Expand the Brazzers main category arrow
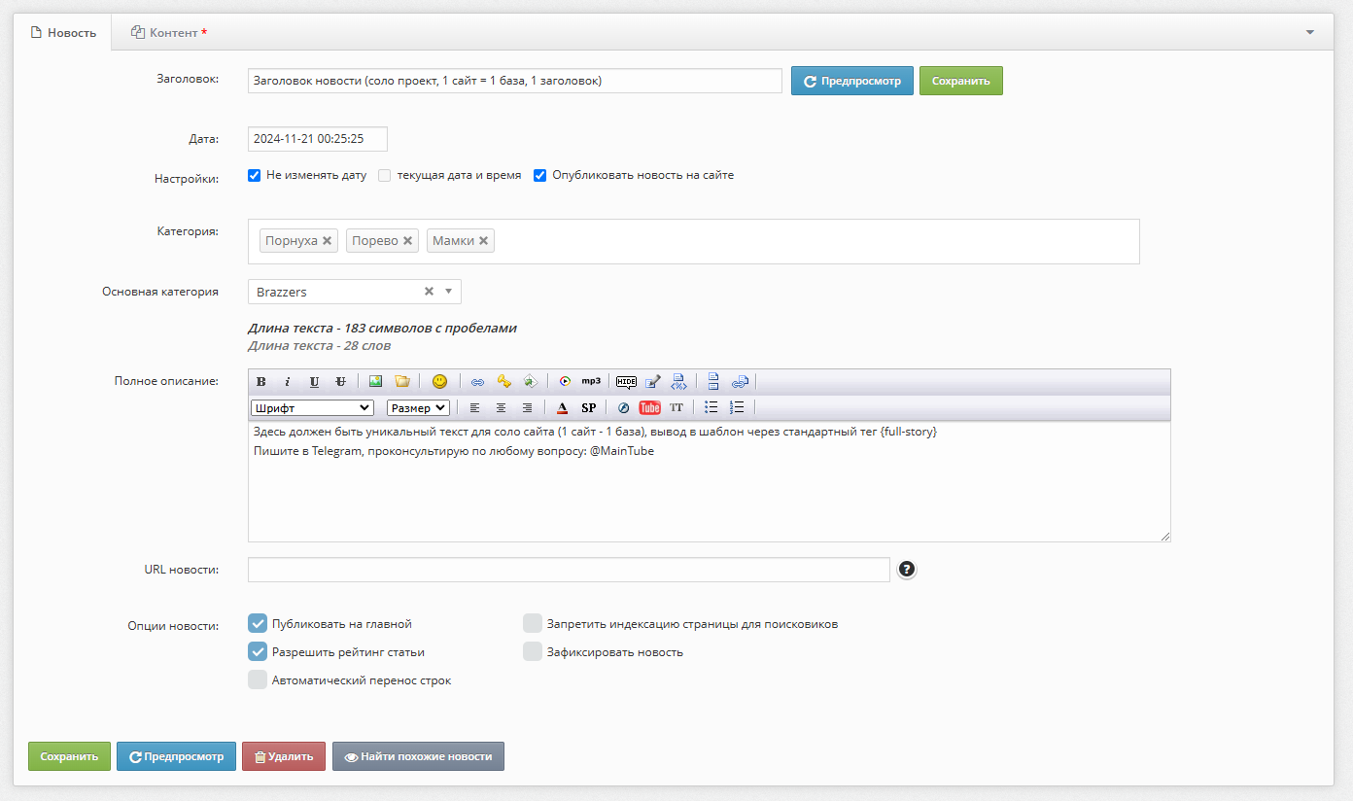This screenshot has width=1353, height=801. coord(448,291)
